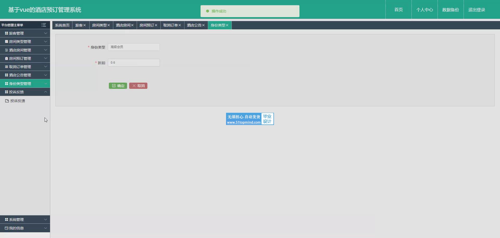Click the 系统管理 grid icon
This screenshot has width=500, height=238.
[7, 220]
